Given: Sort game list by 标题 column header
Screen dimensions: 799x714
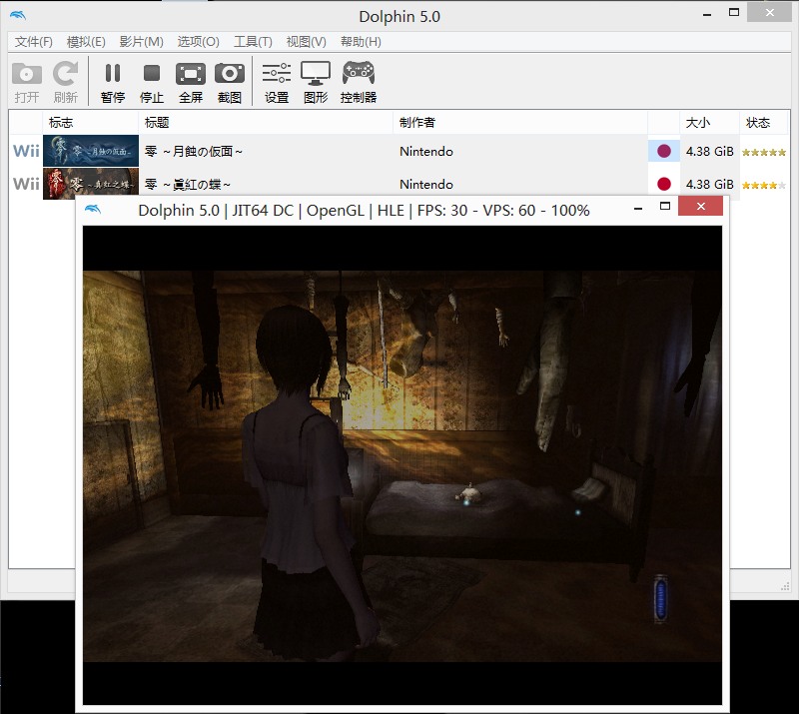Looking at the screenshot, I should pos(157,123).
